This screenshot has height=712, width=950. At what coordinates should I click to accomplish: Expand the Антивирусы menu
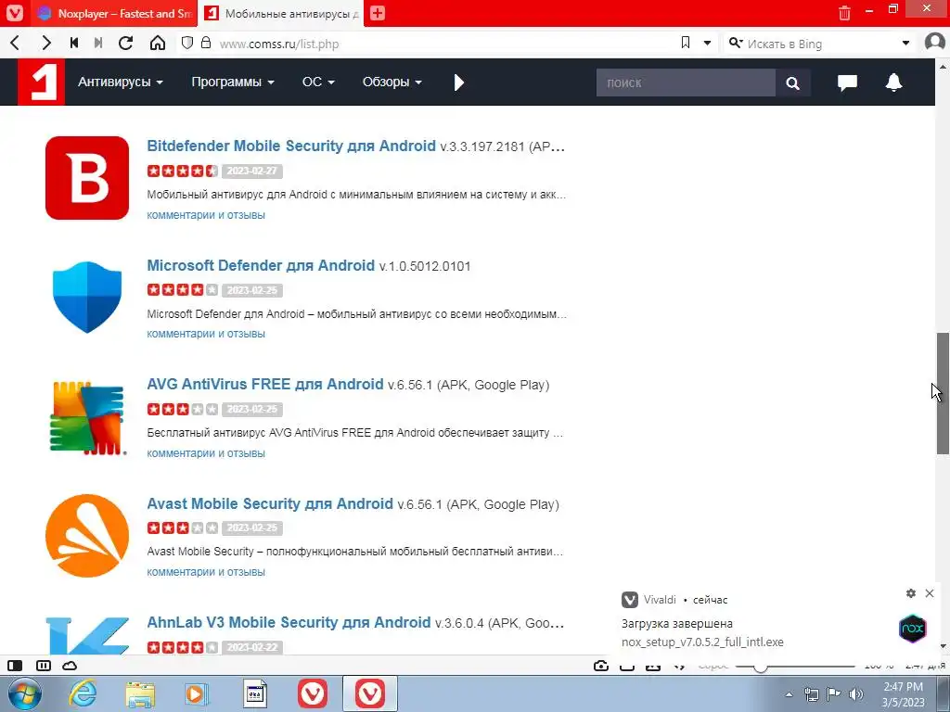click(121, 82)
